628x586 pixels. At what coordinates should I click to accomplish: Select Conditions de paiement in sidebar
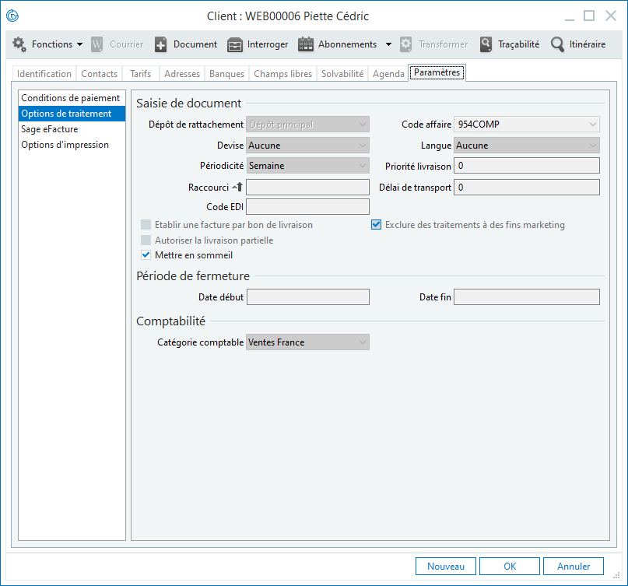(71, 98)
